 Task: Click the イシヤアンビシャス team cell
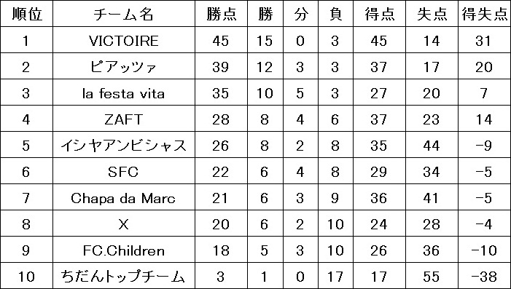[x=124, y=145]
